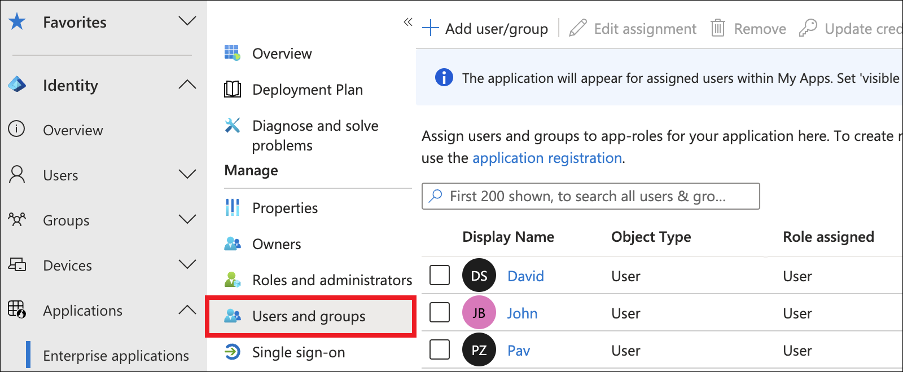Click the Properties bars icon

(x=233, y=207)
